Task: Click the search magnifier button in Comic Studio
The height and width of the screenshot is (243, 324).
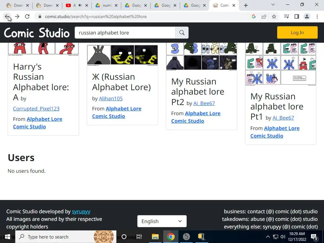Action: point(182,33)
